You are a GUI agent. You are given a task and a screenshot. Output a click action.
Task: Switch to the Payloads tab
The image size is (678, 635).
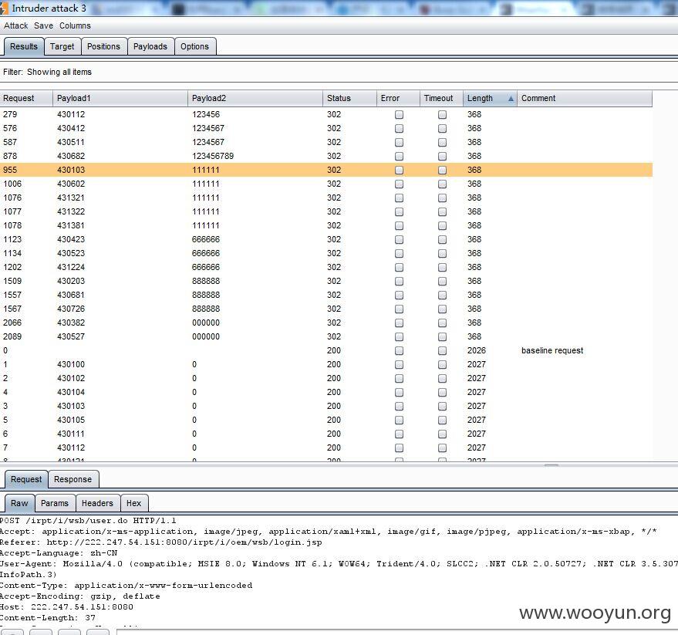pos(150,46)
